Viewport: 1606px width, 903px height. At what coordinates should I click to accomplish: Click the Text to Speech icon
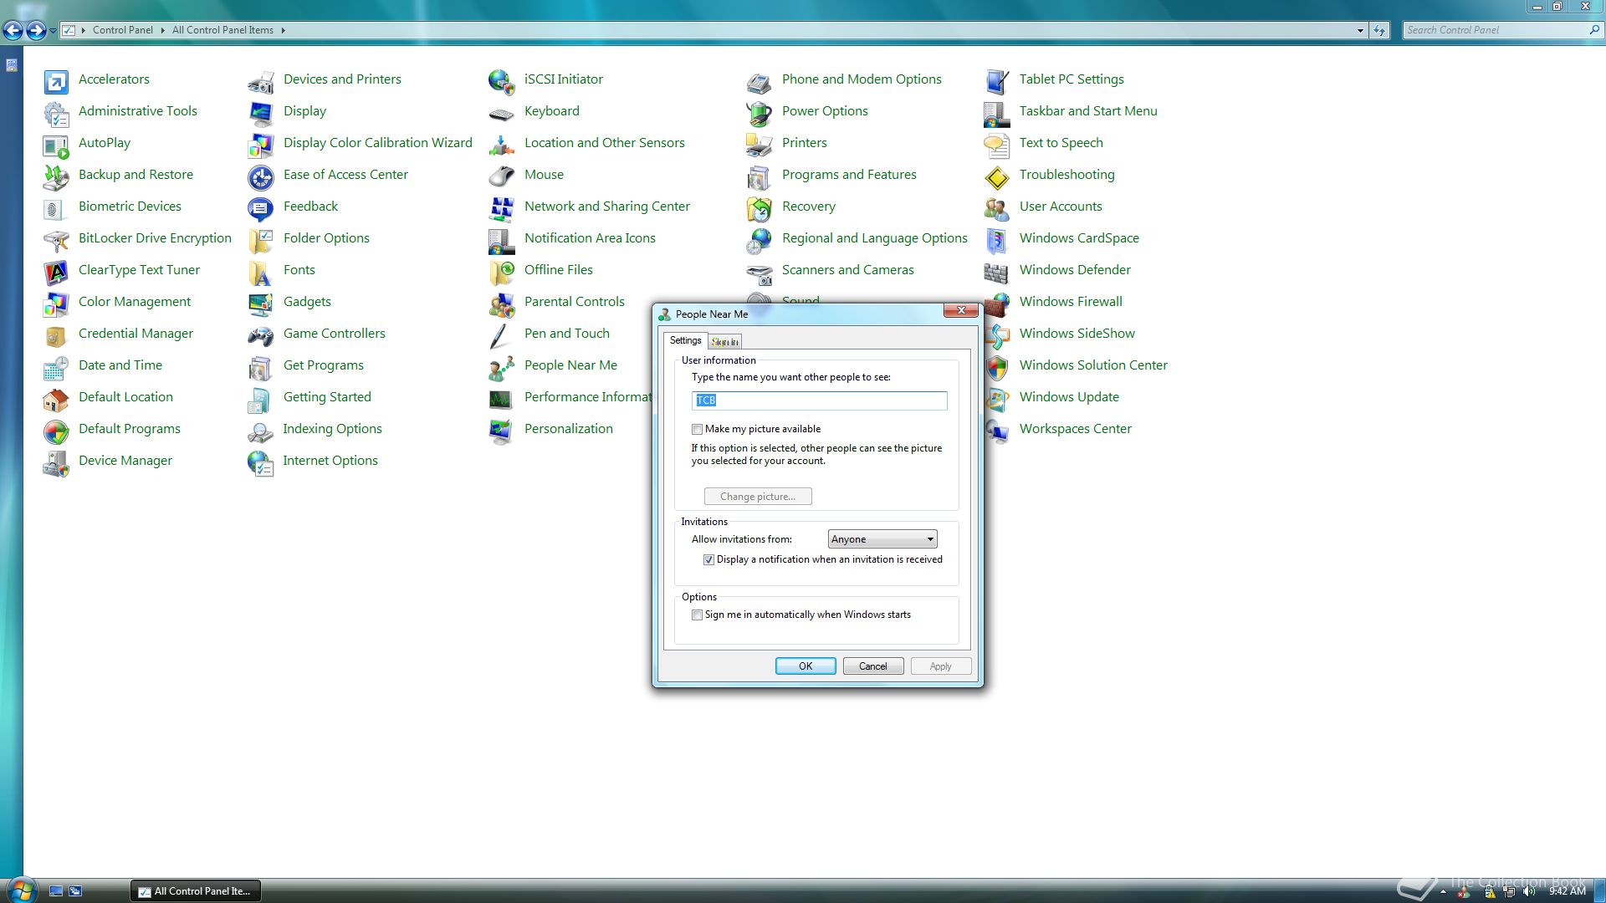996,145
